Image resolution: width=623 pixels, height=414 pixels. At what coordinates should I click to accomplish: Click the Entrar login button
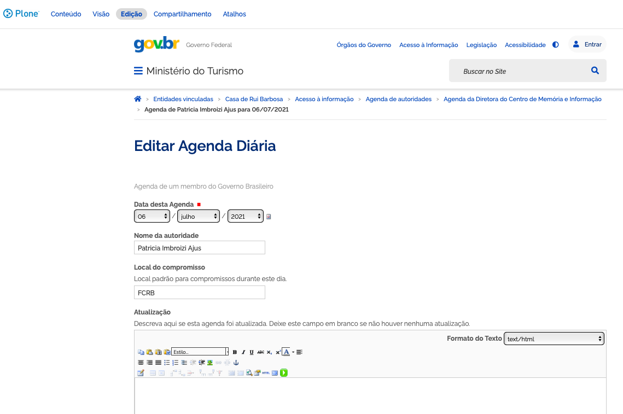pos(587,44)
